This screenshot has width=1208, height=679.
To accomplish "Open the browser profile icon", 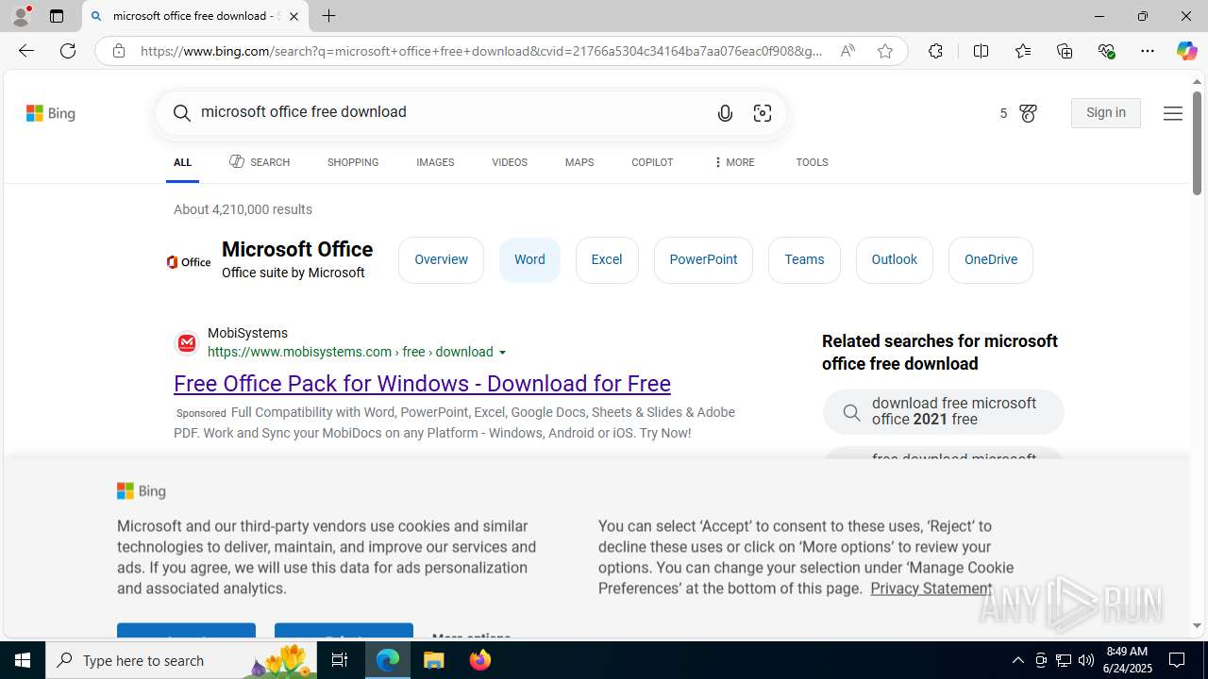I will (x=20, y=16).
